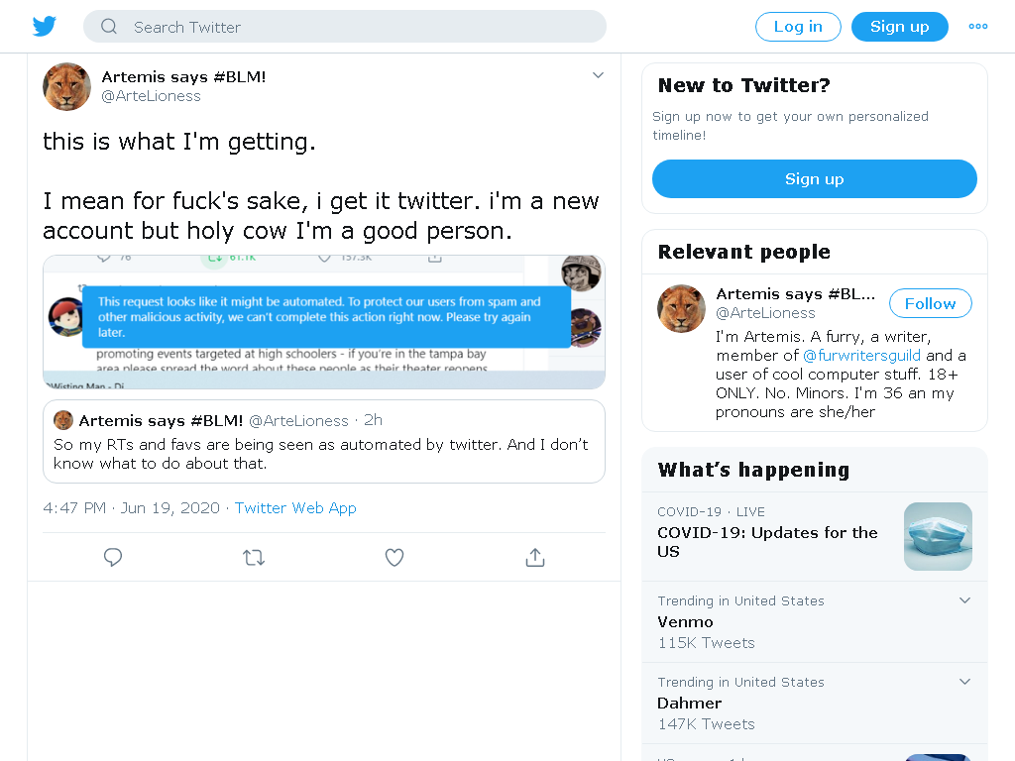1015x761 pixels.
Task: Retweet the post via the retweet icon
Action: point(254,557)
